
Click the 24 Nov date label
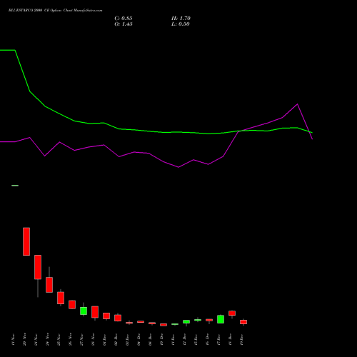click(x=47, y=340)
